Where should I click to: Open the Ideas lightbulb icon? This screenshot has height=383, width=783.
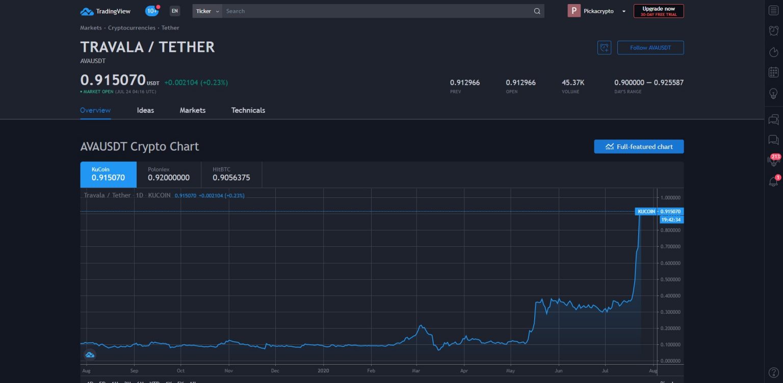(x=773, y=94)
